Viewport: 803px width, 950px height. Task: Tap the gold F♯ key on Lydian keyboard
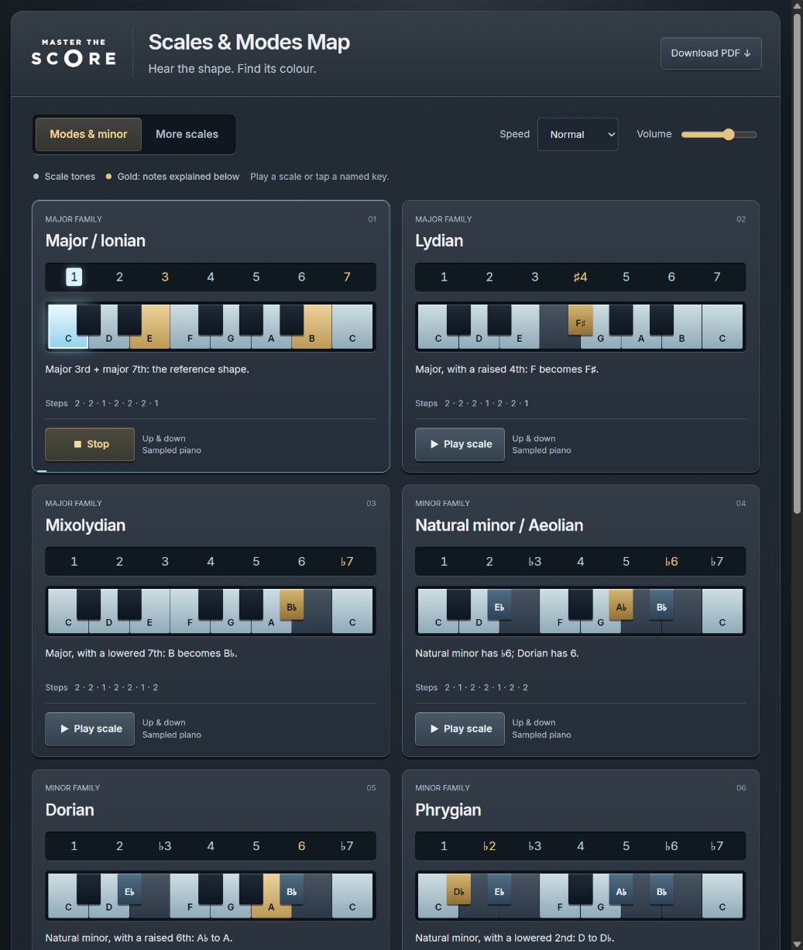tap(580, 319)
